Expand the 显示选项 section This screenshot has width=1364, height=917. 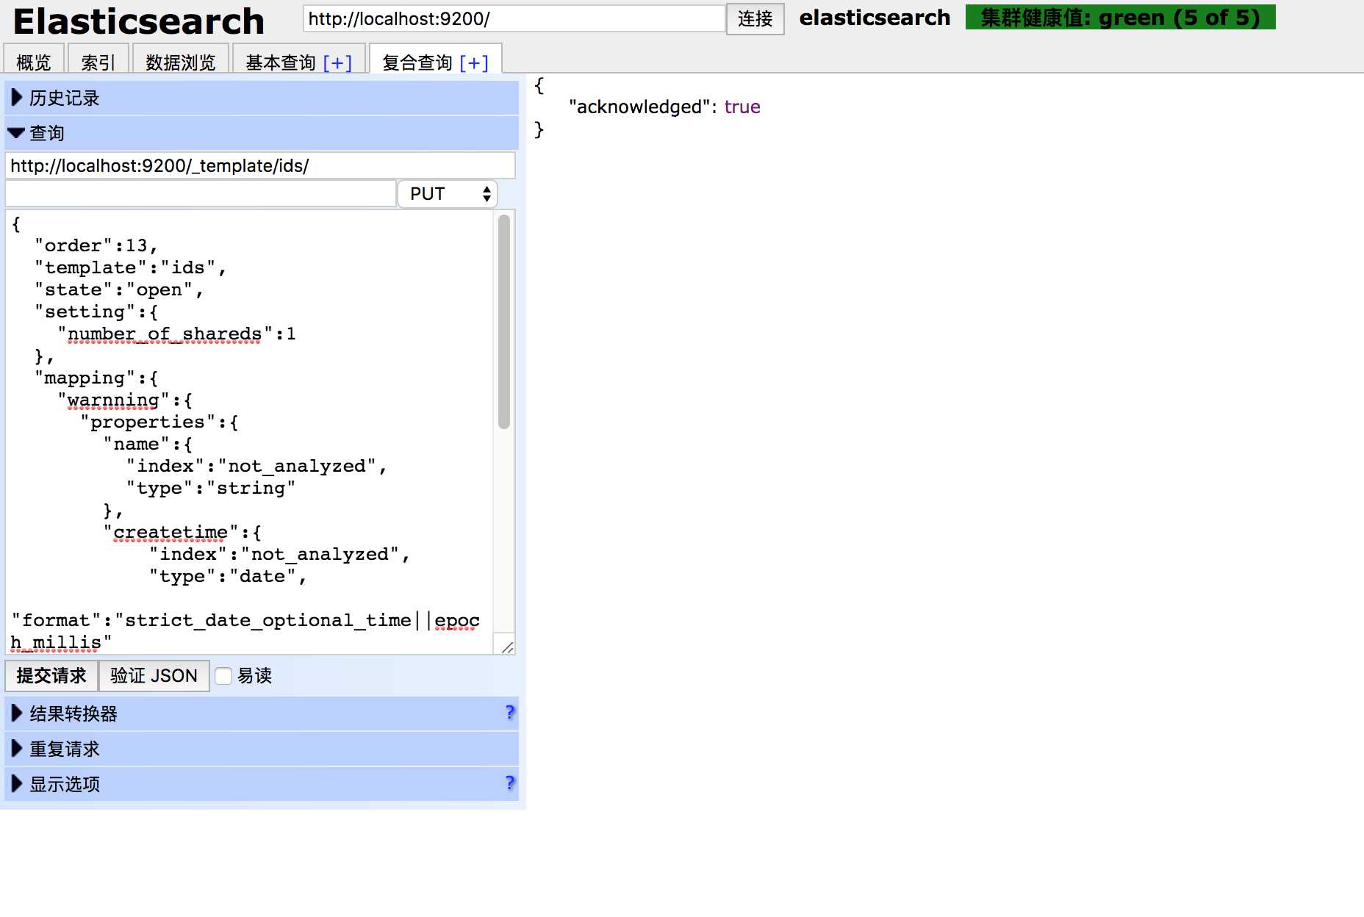pyautogui.click(x=262, y=784)
